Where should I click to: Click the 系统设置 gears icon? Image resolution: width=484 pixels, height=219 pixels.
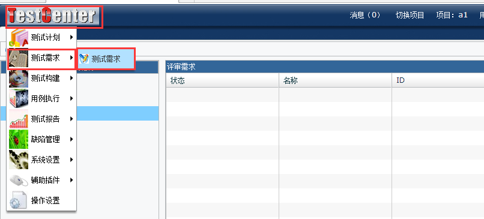(19, 160)
